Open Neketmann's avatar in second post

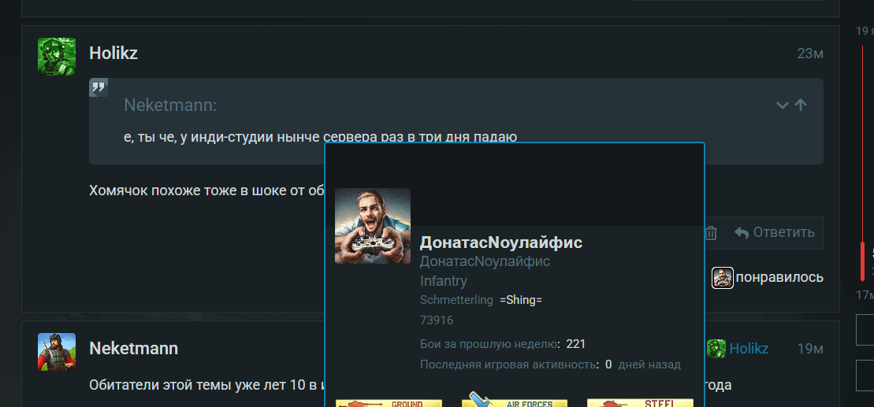57,351
